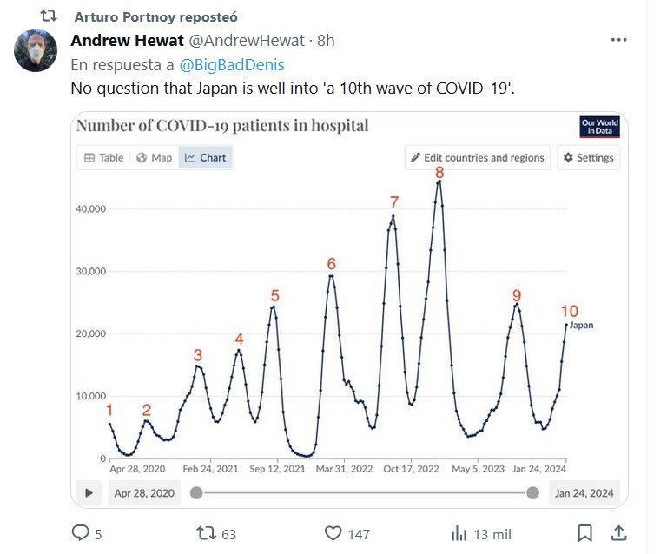The image size is (667, 554).
Task: Click the reply comment icon
Action: [x=81, y=532]
